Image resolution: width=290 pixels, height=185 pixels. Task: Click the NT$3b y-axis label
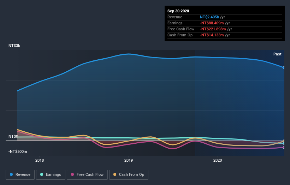tap(14, 46)
